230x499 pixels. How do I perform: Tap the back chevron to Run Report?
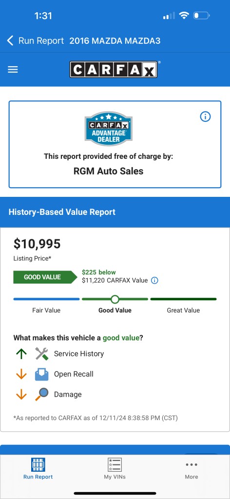10,41
